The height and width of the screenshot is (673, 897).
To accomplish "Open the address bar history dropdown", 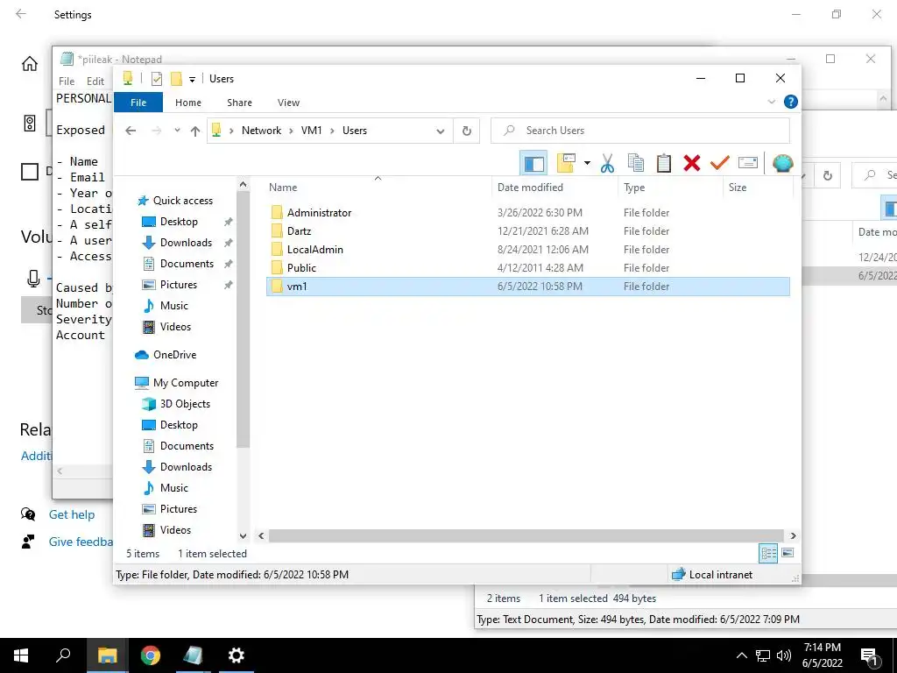I will 440,131.
